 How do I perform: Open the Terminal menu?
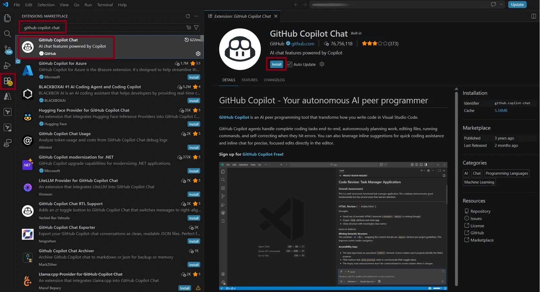[105, 5]
